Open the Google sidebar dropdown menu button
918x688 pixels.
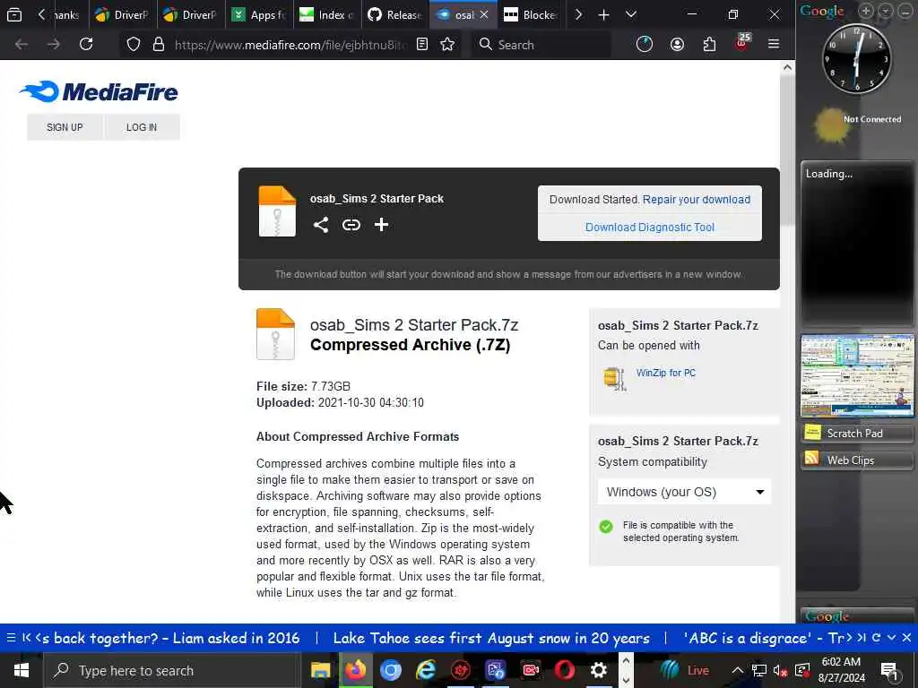pos(886,11)
